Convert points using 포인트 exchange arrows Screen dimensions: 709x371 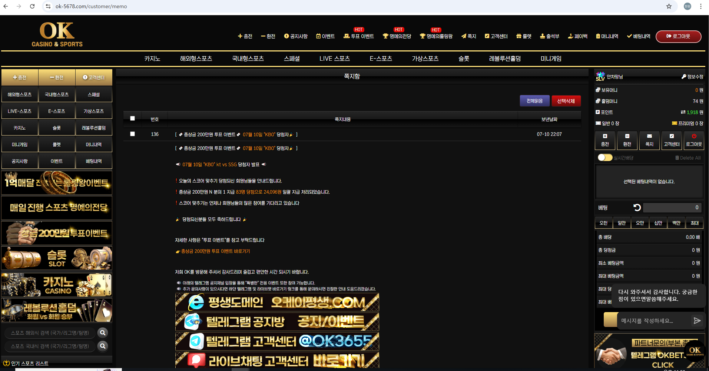tap(683, 112)
